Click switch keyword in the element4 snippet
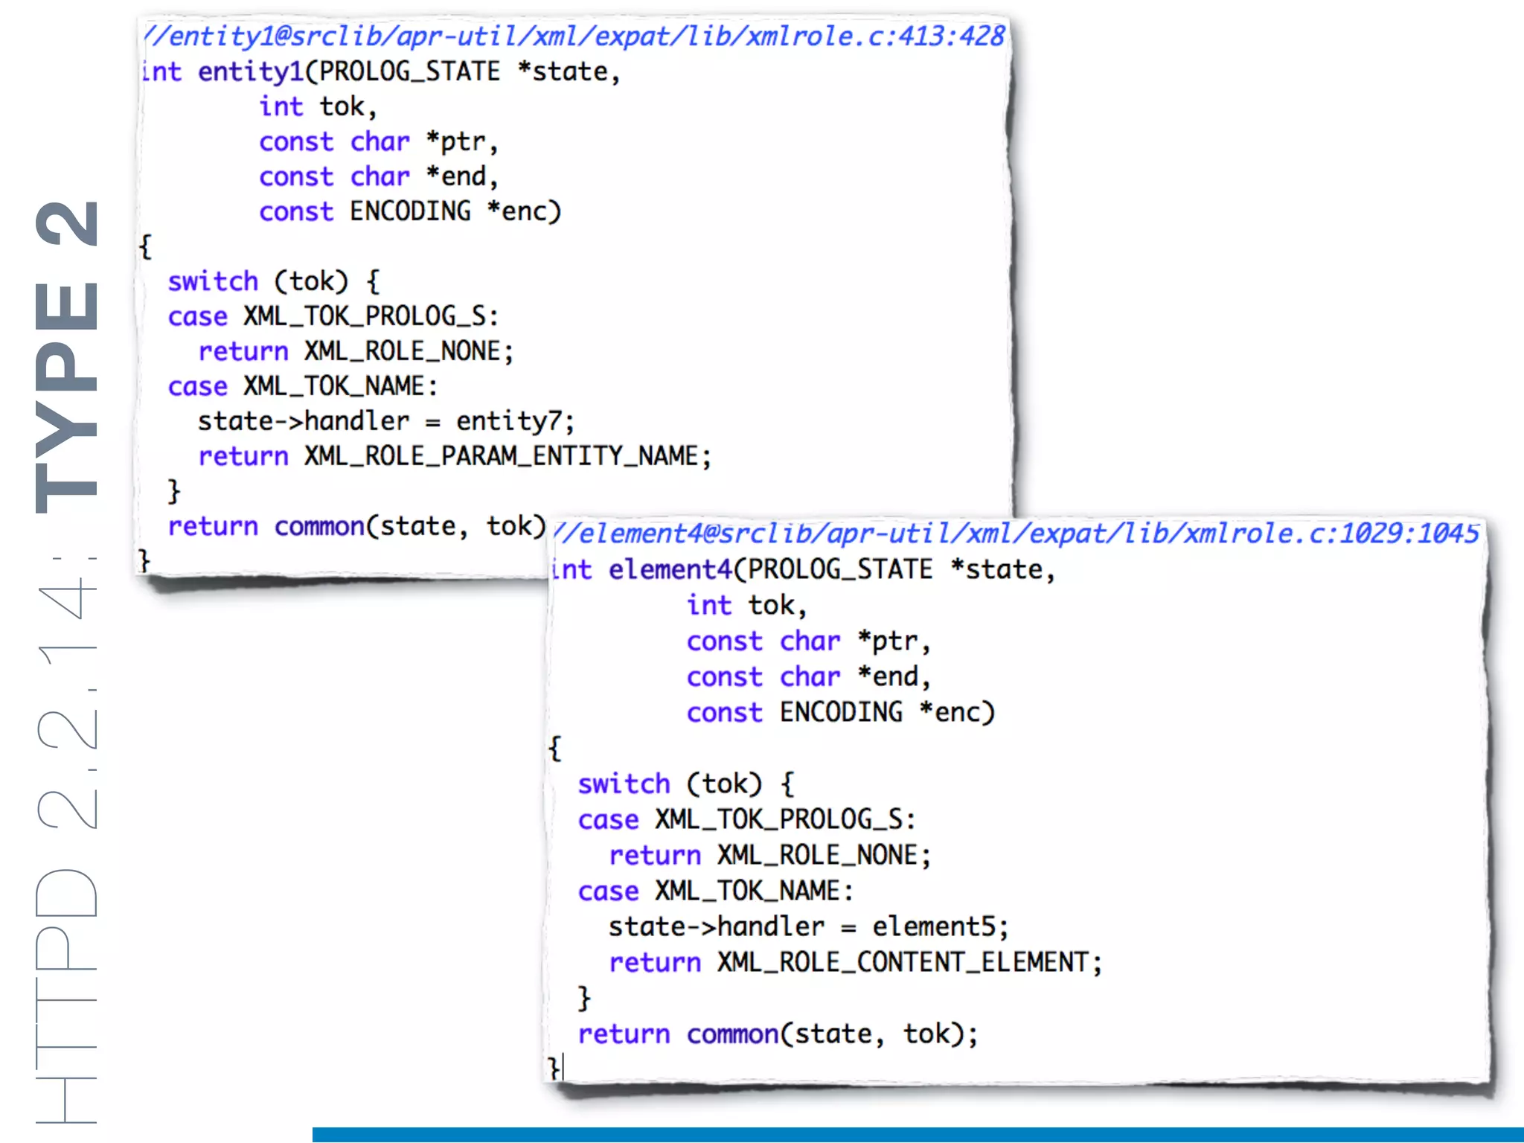This screenshot has height=1143, width=1524. coord(624,784)
